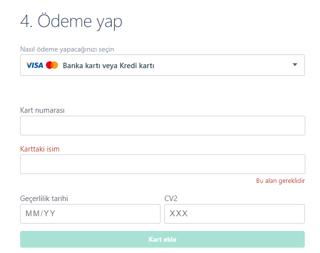Focus the Kart numarası input field
Screen dimensions: 320x253
pyautogui.click(x=162, y=126)
